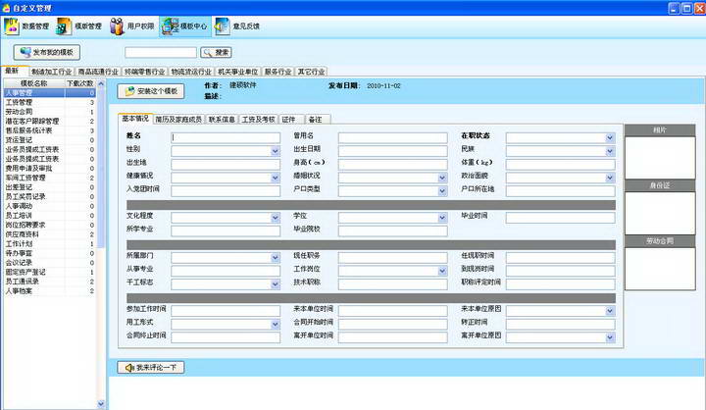Open the 联系信息 form tab
Screen dimensions: 706x410
click(222, 120)
